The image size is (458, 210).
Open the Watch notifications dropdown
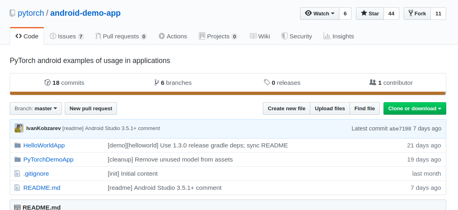320,14
